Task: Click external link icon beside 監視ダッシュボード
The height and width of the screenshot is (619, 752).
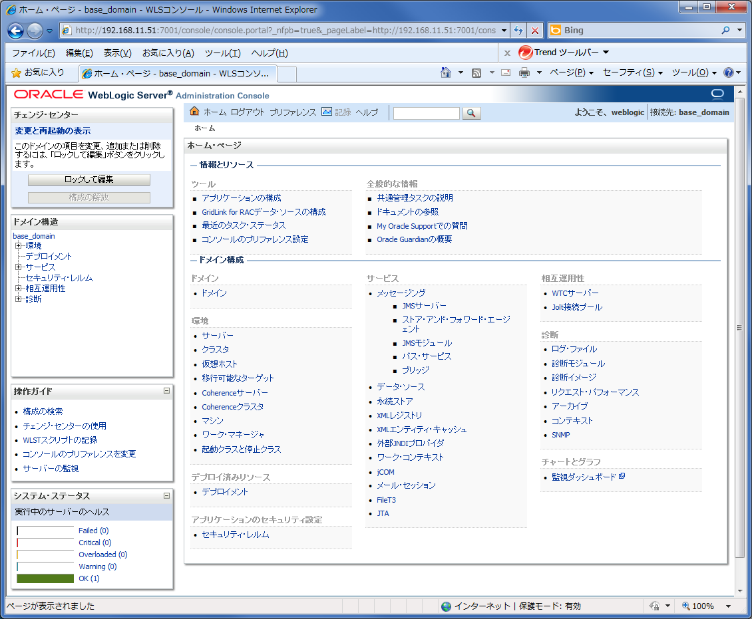Action: [x=622, y=476]
